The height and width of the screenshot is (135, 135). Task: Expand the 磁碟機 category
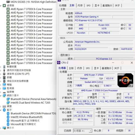[x=1, y=92]
